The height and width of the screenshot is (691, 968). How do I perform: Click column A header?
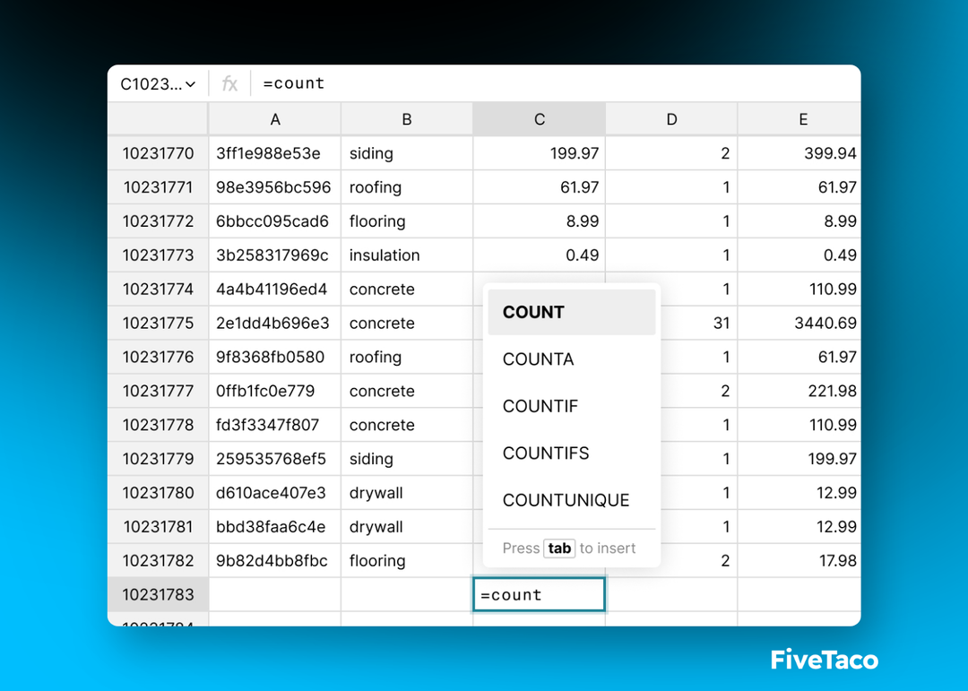tap(275, 119)
